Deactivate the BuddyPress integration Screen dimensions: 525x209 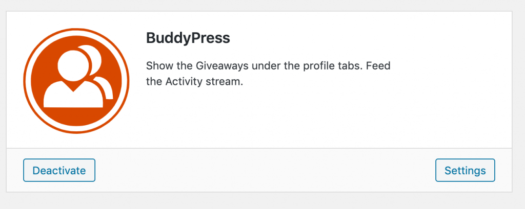click(x=59, y=170)
